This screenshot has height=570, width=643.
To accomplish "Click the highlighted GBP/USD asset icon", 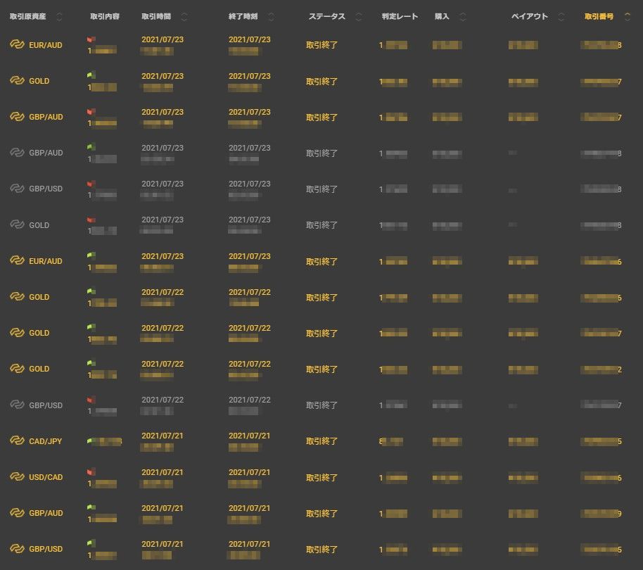I will point(17,549).
